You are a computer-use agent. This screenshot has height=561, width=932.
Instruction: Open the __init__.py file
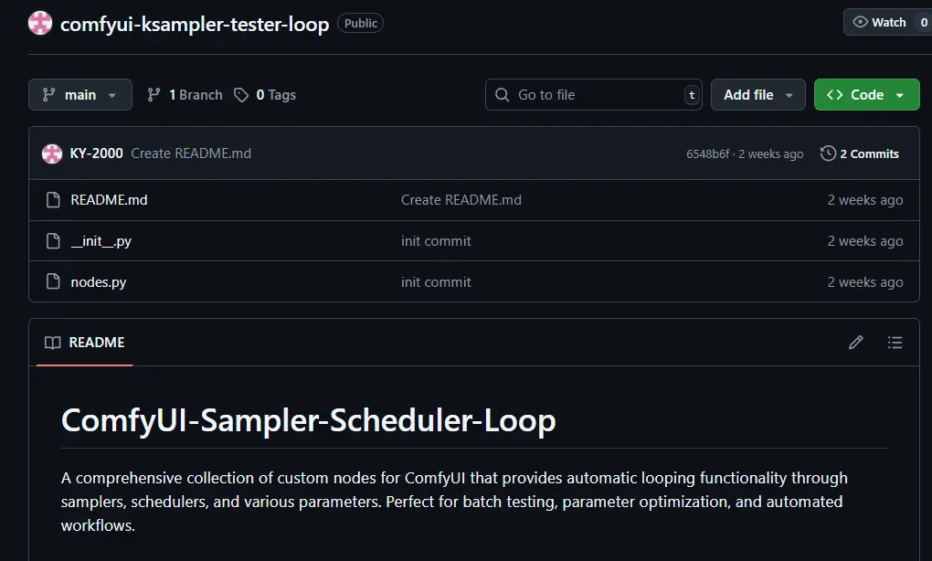102,240
